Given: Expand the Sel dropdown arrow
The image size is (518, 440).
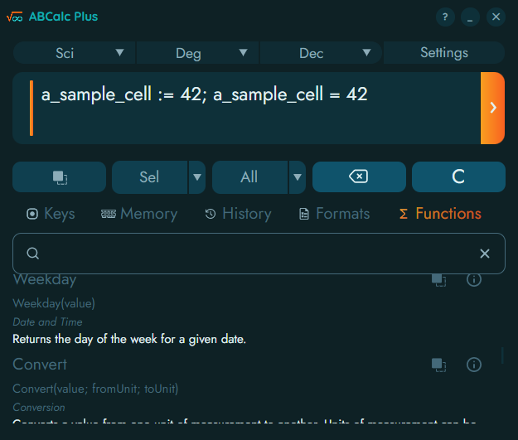Looking at the screenshot, I should click(x=197, y=177).
